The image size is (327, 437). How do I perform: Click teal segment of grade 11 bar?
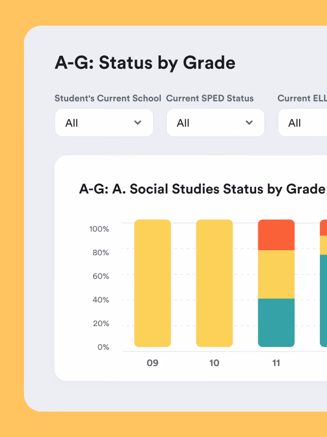click(x=276, y=323)
